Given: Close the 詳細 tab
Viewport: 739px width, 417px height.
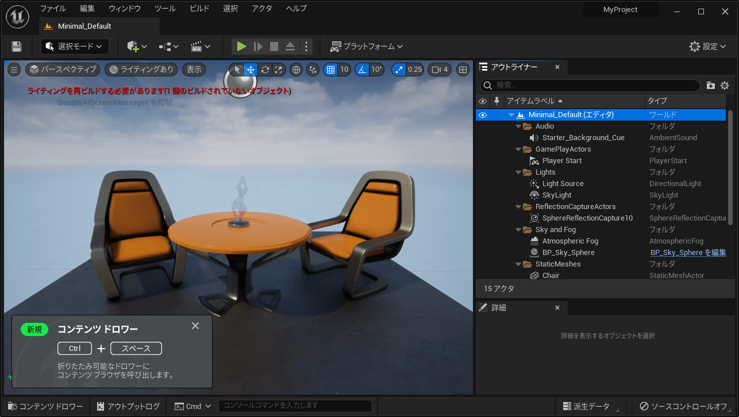Looking at the screenshot, I should pos(557,308).
